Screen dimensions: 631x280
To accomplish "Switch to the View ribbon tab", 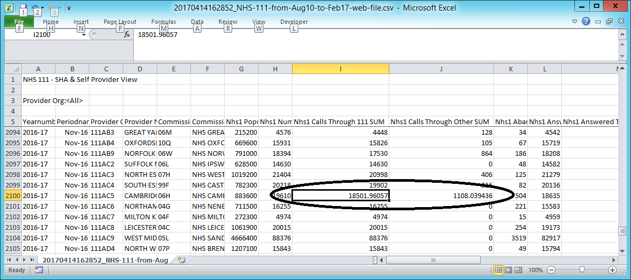I will [259, 22].
